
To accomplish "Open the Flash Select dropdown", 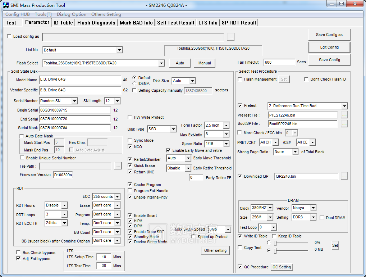I will [161, 63].
